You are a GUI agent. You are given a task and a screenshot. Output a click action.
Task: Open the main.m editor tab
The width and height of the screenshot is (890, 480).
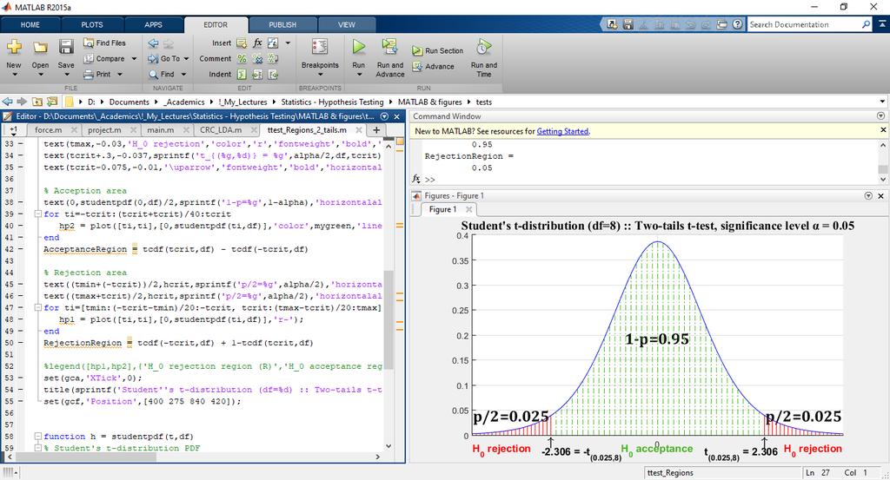coord(161,130)
